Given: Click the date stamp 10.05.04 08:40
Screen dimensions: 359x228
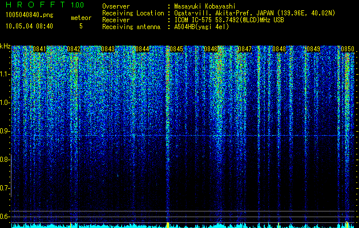Looking at the screenshot, I should 29,26.
